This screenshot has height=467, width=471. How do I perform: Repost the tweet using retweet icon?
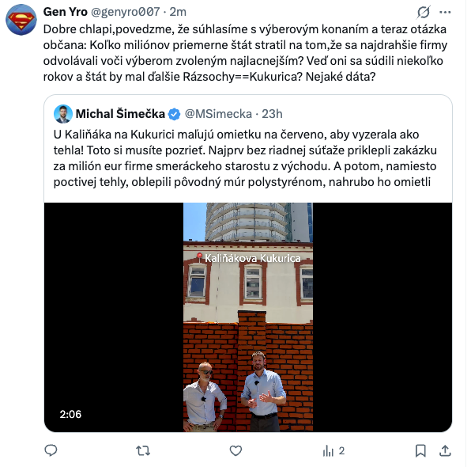point(143,450)
